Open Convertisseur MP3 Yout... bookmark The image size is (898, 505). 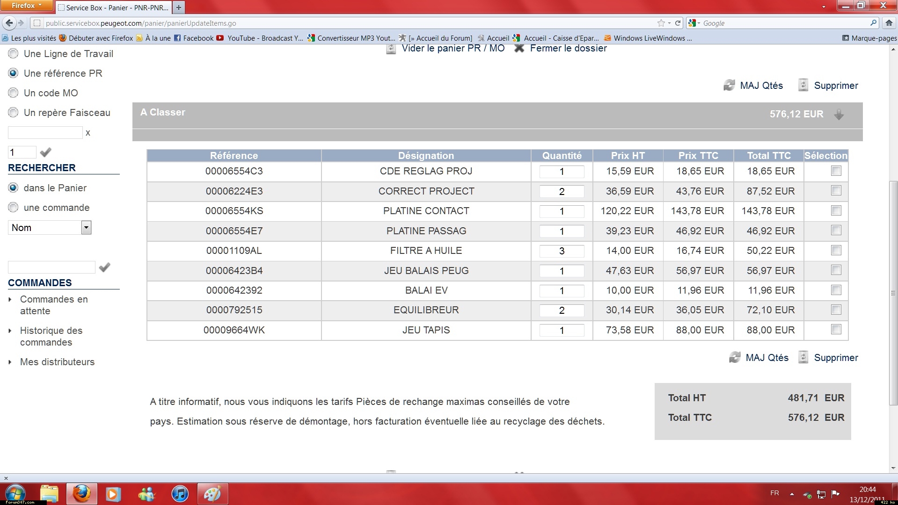[351, 38]
